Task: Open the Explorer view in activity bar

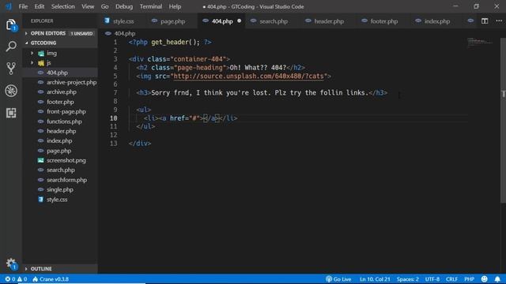Action: coord(11,24)
